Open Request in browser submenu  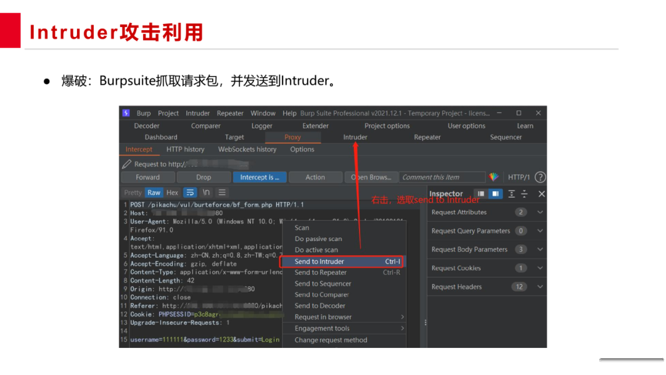coord(345,317)
